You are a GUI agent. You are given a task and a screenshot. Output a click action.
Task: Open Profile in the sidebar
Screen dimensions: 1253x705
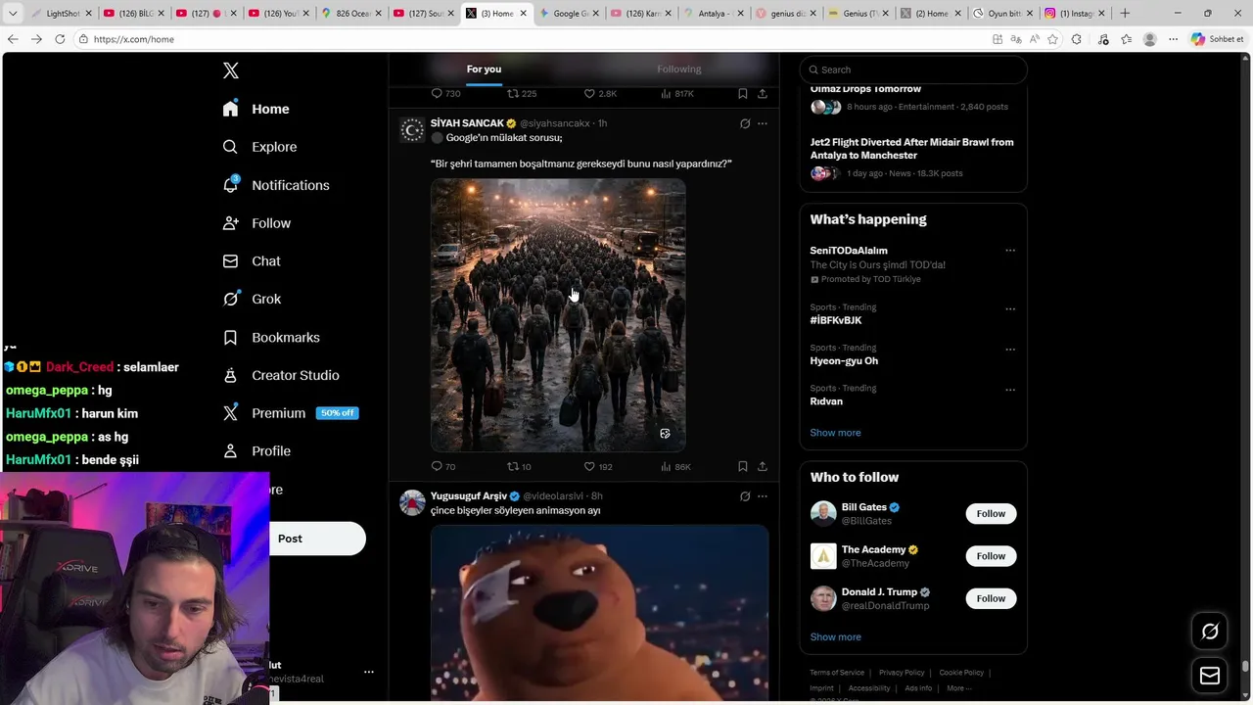(x=256, y=451)
